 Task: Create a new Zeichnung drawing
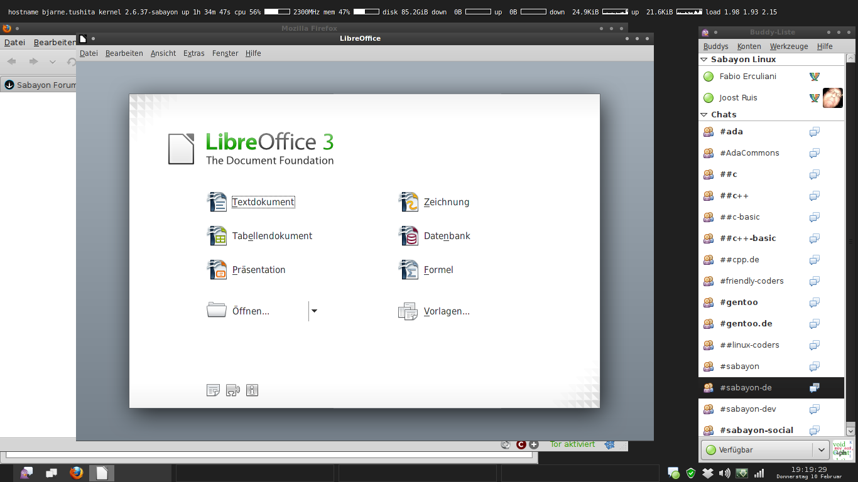pyautogui.click(x=434, y=202)
